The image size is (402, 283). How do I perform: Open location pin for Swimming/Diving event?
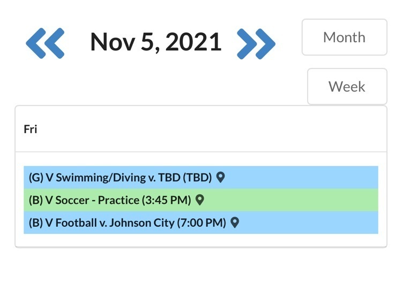pyautogui.click(x=220, y=177)
